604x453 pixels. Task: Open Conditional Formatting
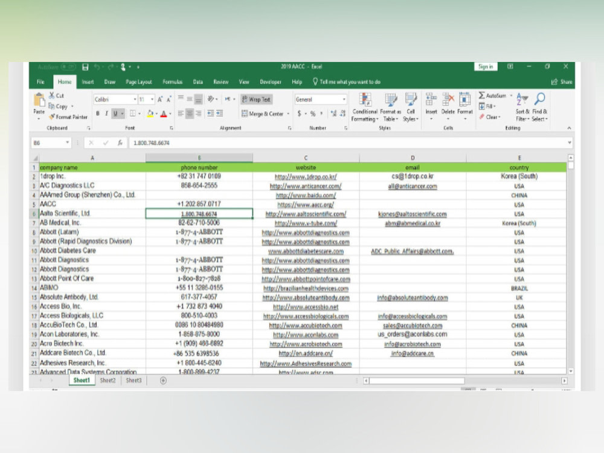tap(365, 108)
